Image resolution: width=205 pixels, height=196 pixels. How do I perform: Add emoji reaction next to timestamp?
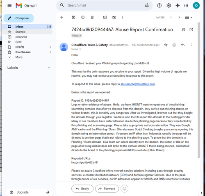tap(174, 45)
